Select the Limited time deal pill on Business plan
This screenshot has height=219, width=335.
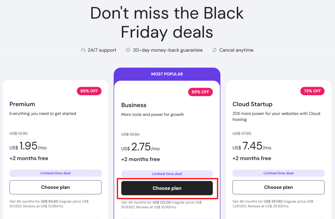click(167, 173)
